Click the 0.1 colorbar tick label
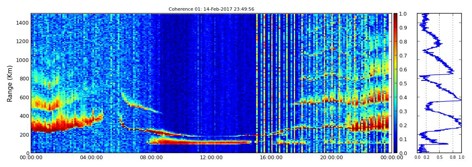 pyautogui.click(x=402, y=140)
